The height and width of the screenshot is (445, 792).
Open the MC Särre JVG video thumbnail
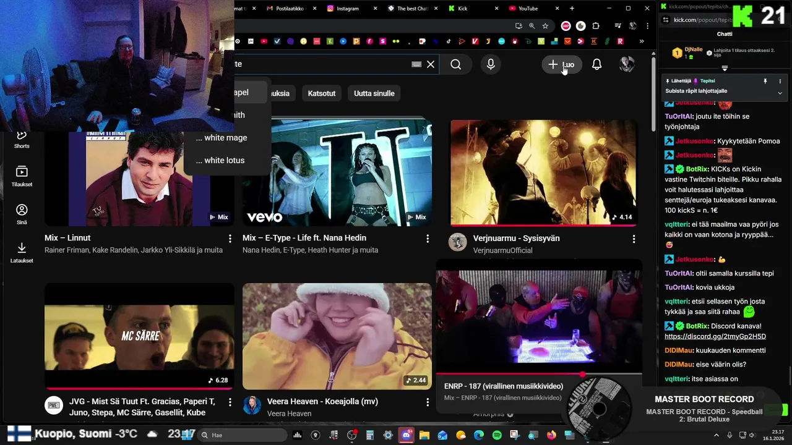point(139,336)
